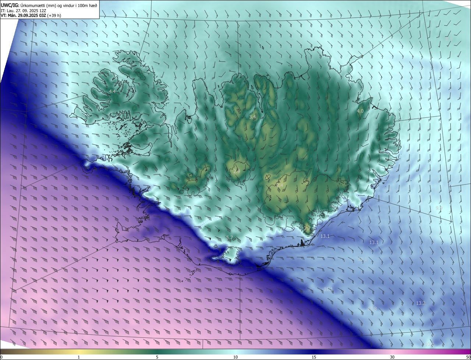Image resolution: width=471 pixels, height=360 pixels.
Task: Click the map value label '2.9'
Action: (237, 171)
